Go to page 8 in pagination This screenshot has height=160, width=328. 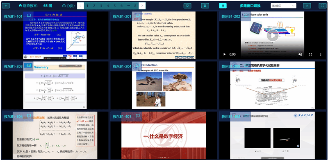(x=135, y=6)
